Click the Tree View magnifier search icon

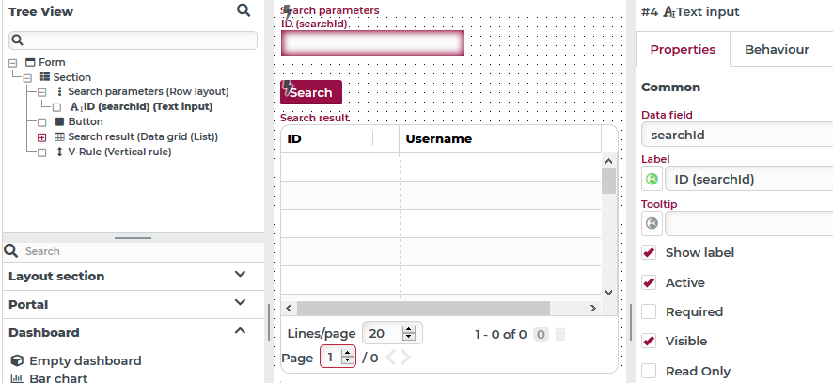click(x=244, y=10)
